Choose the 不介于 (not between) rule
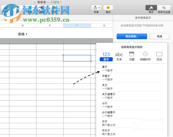 pos(132,132)
